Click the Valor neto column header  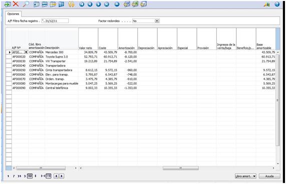click(88, 39)
